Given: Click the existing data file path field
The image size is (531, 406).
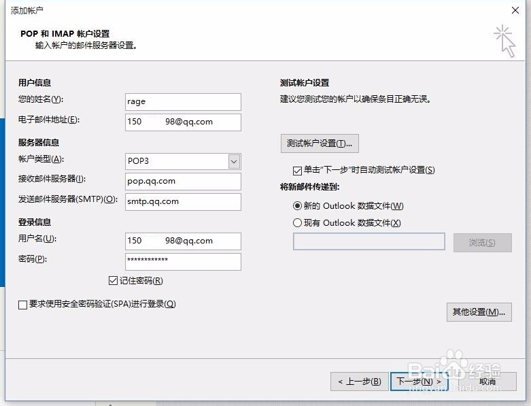Looking at the screenshot, I should [369, 241].
